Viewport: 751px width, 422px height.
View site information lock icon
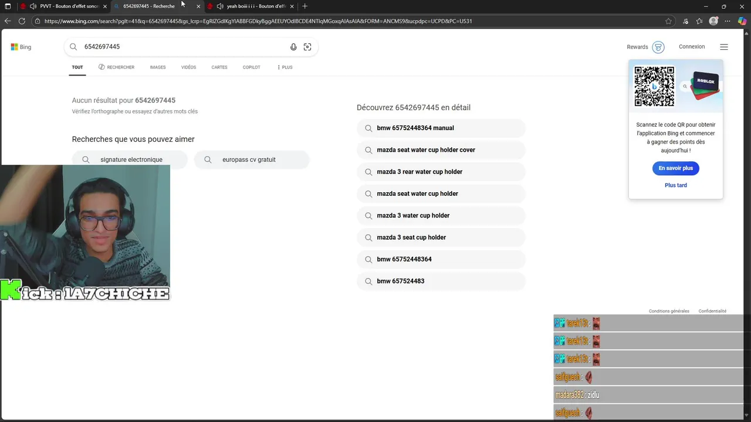(x=38, y=21)
